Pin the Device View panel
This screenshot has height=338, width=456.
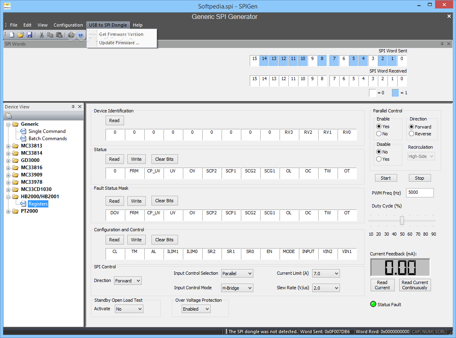click(x=73, y=107)
